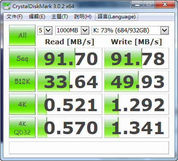Open the 語言(Language) menu

click(x=116, y=17)
